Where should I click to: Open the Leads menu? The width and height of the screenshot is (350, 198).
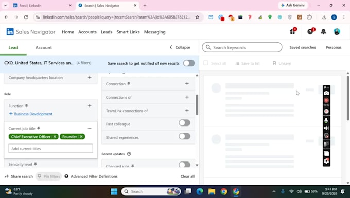[x=107, y=32]
